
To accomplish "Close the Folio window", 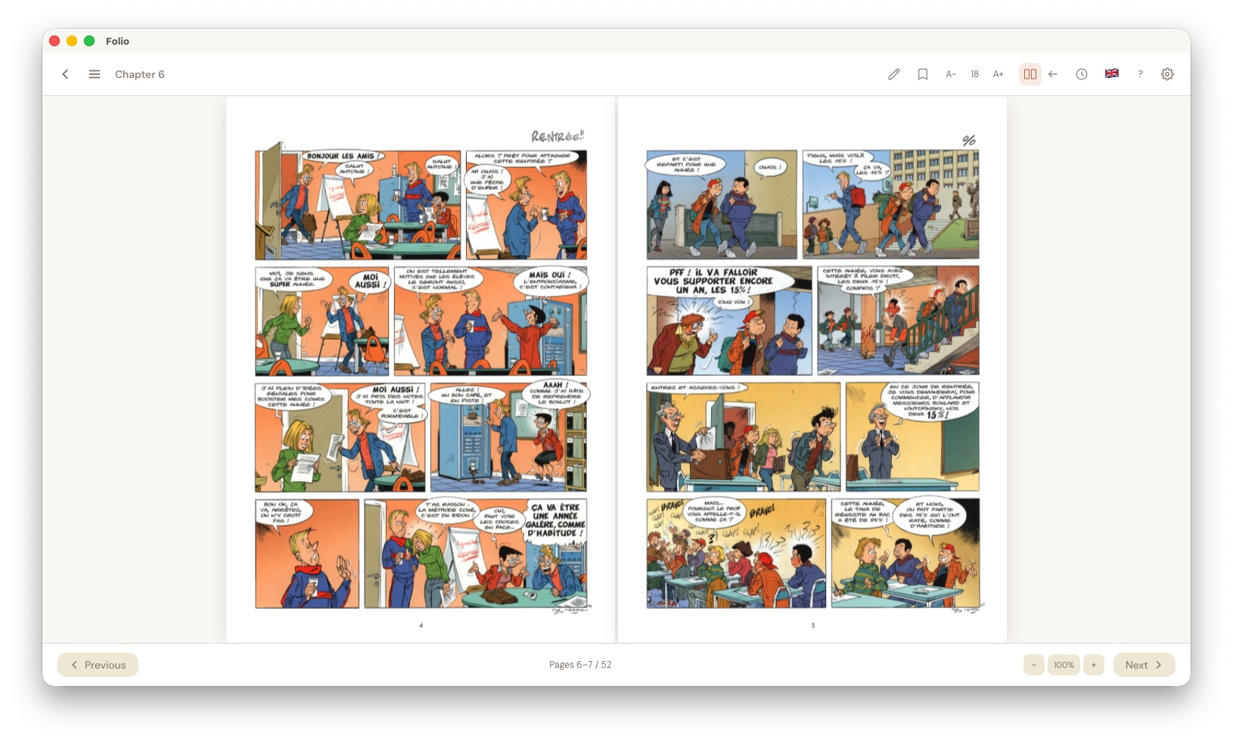I will 54,41.
